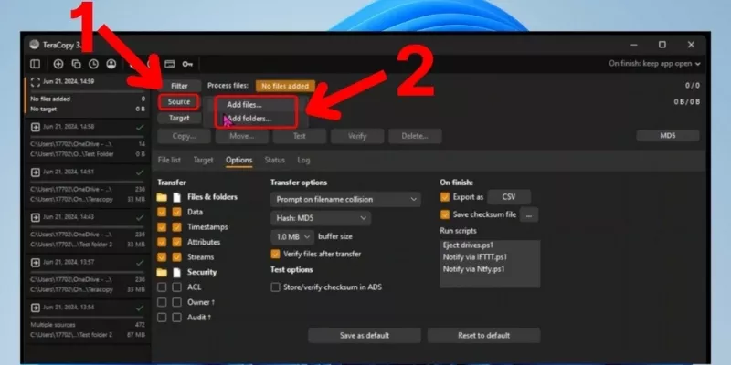Open the Hash: MD5 dropdown

(x=321, y=218)
